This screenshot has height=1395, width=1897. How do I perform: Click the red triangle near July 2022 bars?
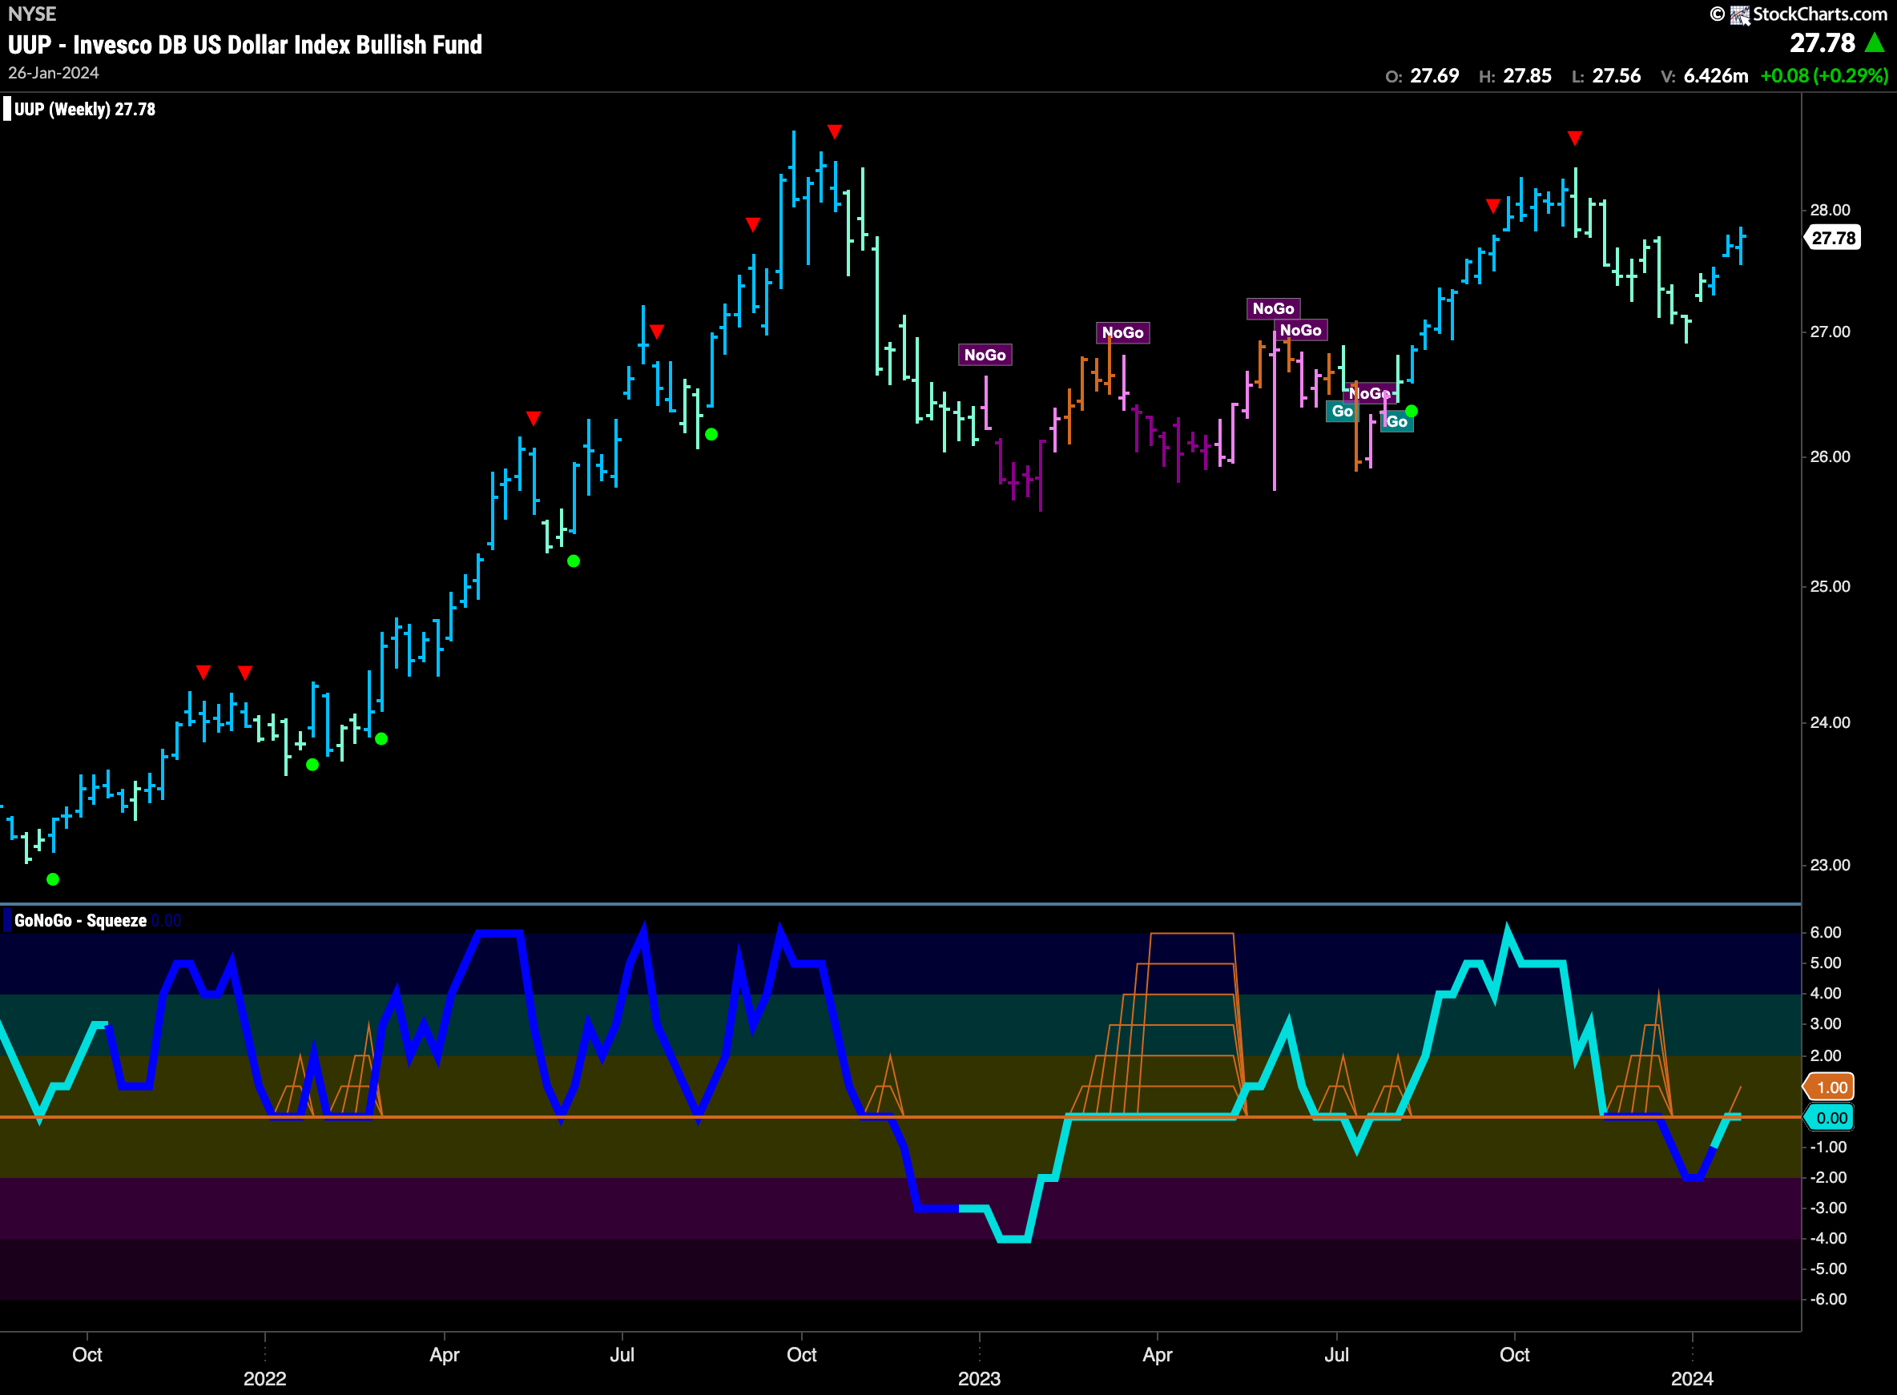pos(656,332)
